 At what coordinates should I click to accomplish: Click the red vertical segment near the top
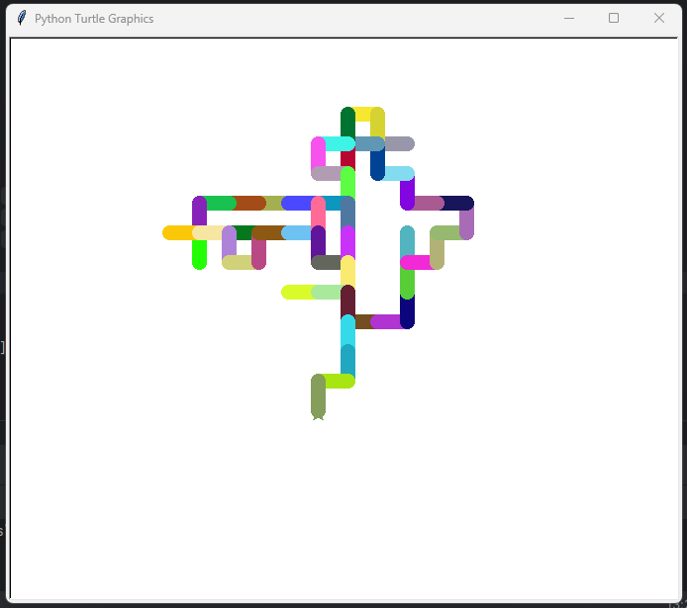point(347,158)
